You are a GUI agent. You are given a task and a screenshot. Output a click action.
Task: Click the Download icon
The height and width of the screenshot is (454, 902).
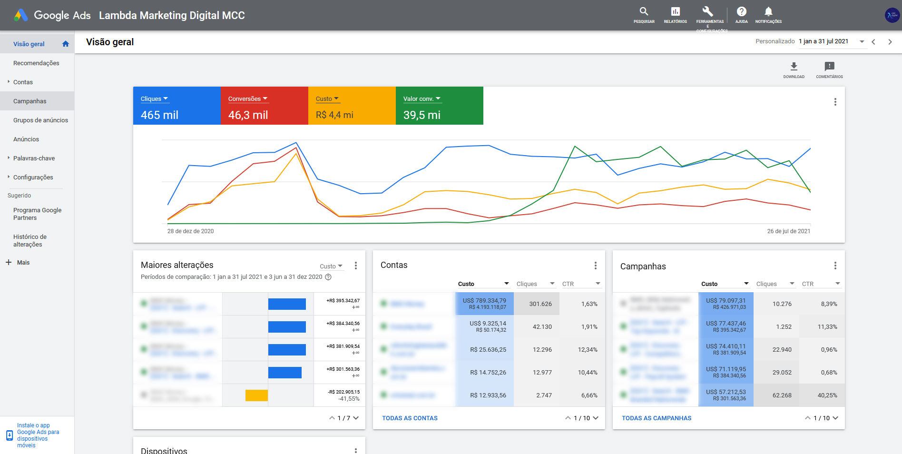coord(794,66)
